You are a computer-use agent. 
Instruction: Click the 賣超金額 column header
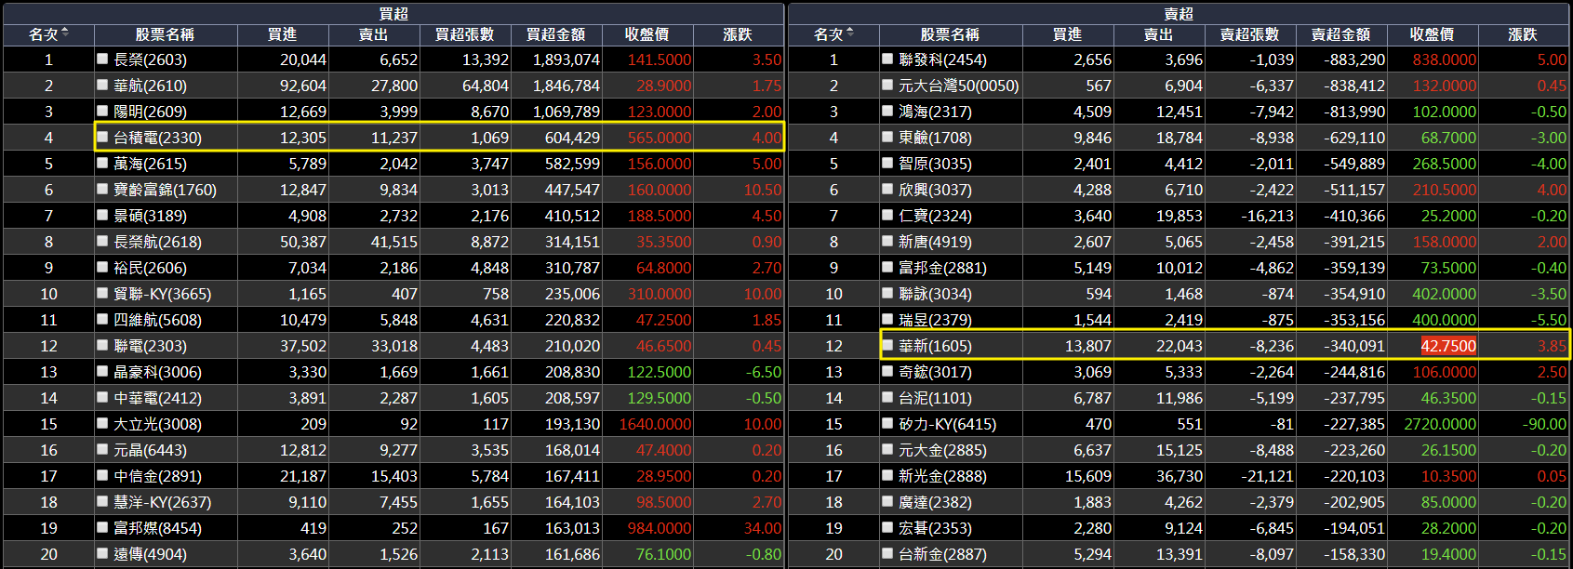(1341, 34)
